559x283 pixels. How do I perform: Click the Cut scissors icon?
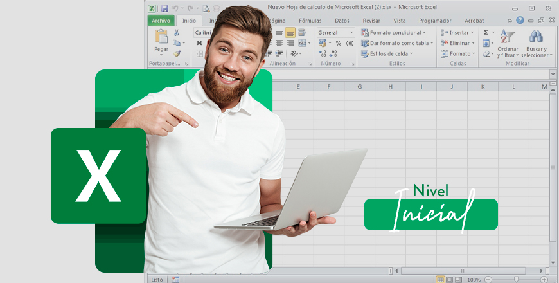pyautogui.click(x=177, y=33)
